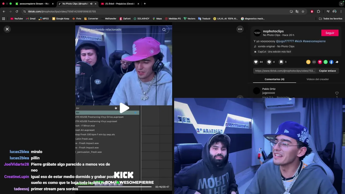Open the WeTransfer bookmark
Viewport: 345px width, 194px height.
[109, 19]
